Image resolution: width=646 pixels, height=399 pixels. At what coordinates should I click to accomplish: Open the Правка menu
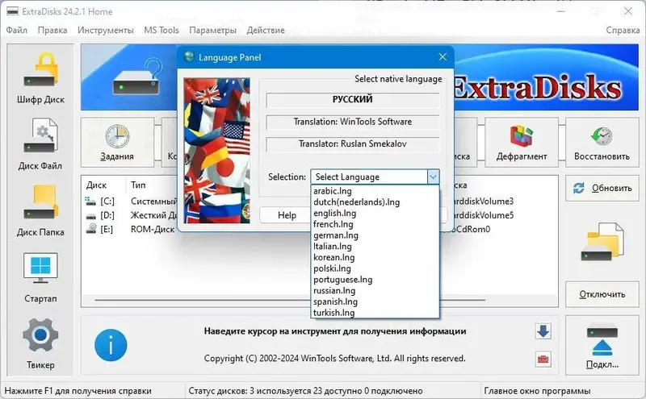point(52,30)
